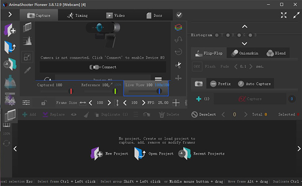Click the diagonal expand window icon
302x186 pixels.
[x=296, y=15]
